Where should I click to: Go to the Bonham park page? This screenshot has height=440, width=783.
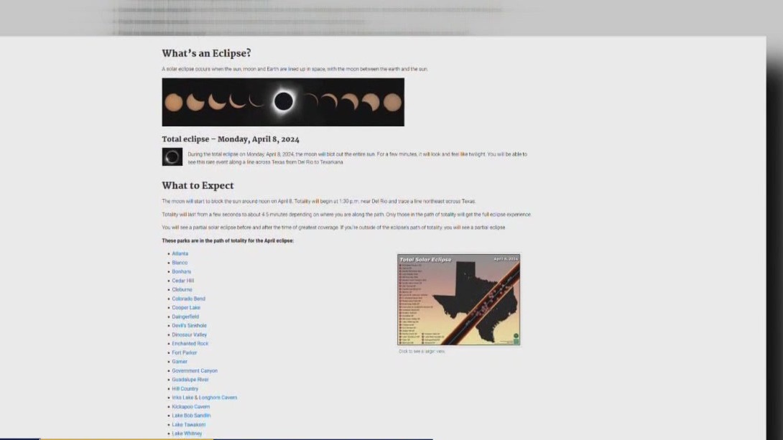182,271
